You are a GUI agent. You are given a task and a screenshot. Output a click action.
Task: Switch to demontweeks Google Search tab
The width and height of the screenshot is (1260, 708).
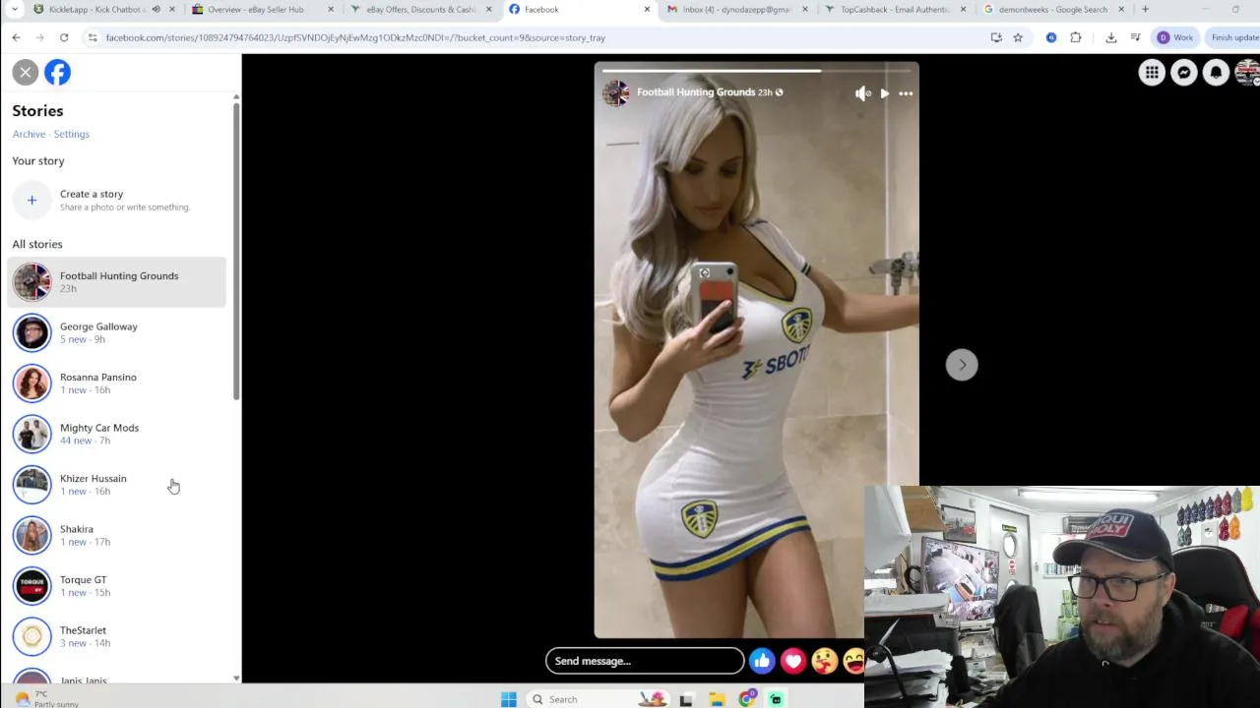(x=1052, y=9)
